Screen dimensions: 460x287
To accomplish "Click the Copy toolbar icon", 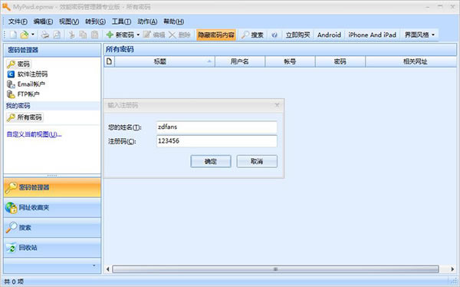I will (x=83, y=35).
